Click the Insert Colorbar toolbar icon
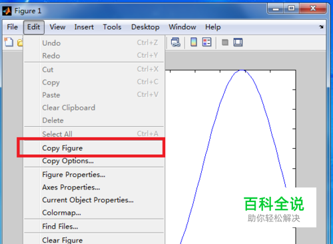This screenshot has width=333, height=244. 194,42
